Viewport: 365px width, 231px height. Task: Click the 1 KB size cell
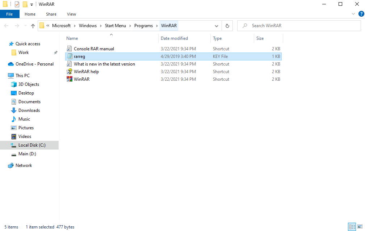coord(276,56)
